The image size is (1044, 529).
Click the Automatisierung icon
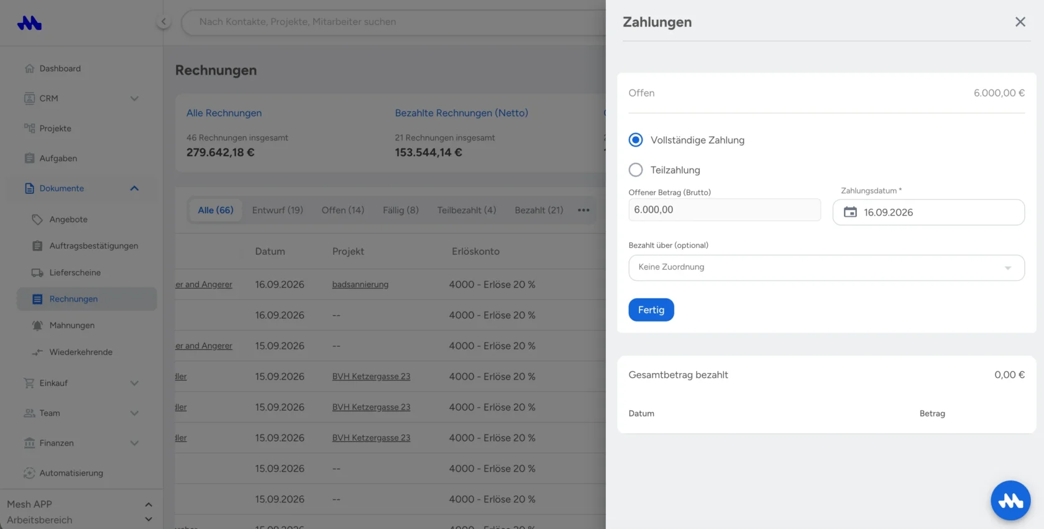pyautogui.click(x=29, y=473)
